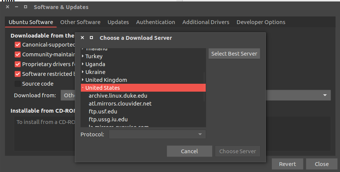Open the Download from dropdown arrow
The height and width of the screenshot is (172, 340).
click(x=325, y=95)
